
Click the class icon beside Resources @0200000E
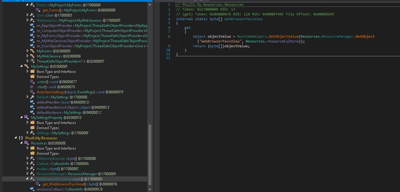pos(27,143)
